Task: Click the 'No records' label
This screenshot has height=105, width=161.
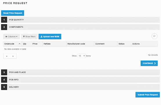Action: [153, 55]
